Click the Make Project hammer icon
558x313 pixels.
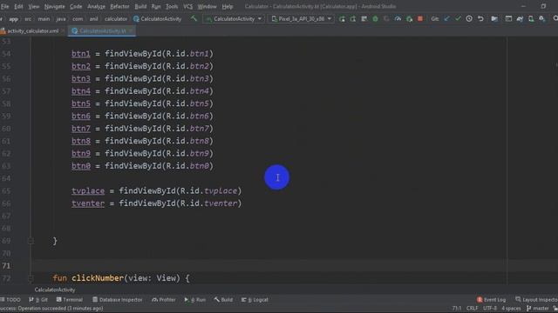[x=194, y=18]
